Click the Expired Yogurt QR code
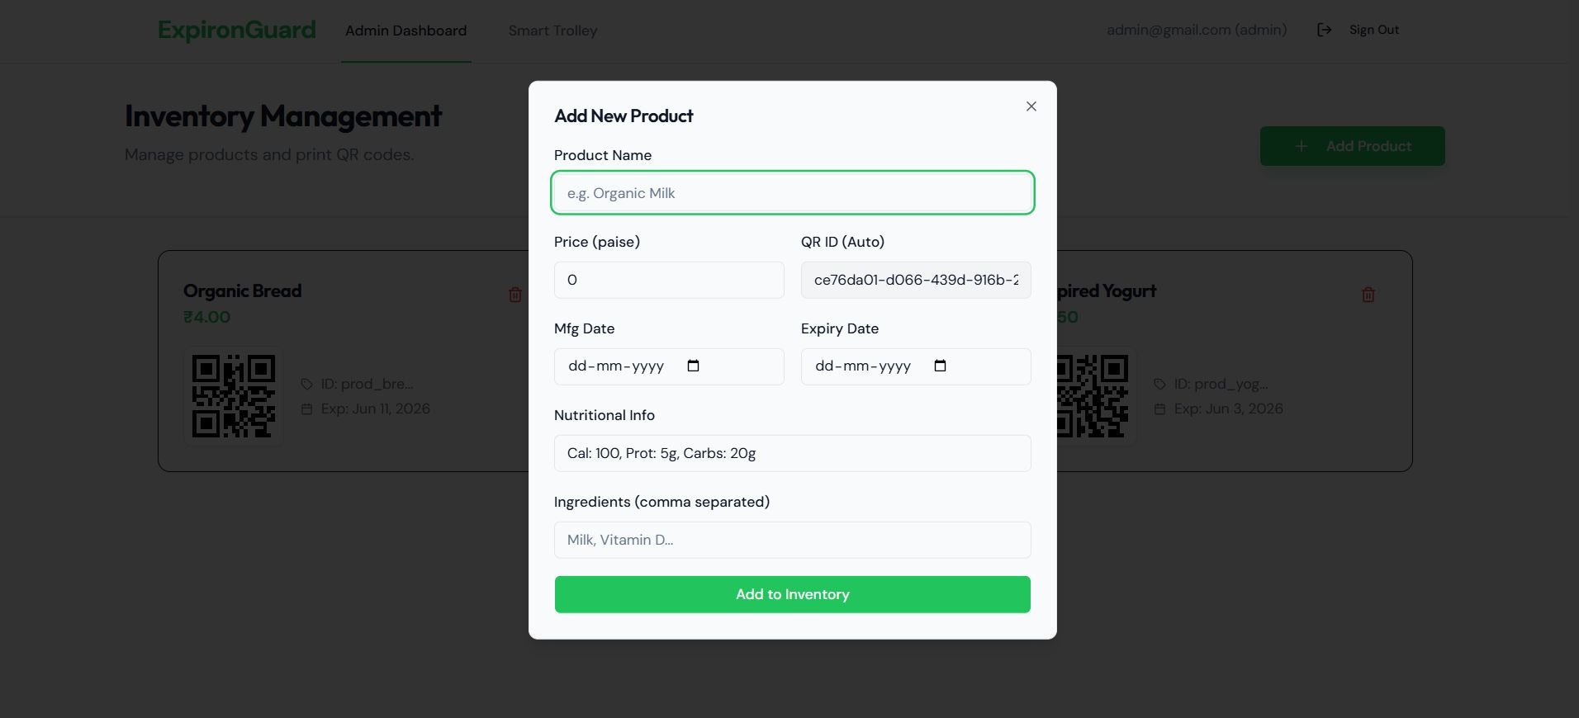1579x718 pixels. (1092, 396)
